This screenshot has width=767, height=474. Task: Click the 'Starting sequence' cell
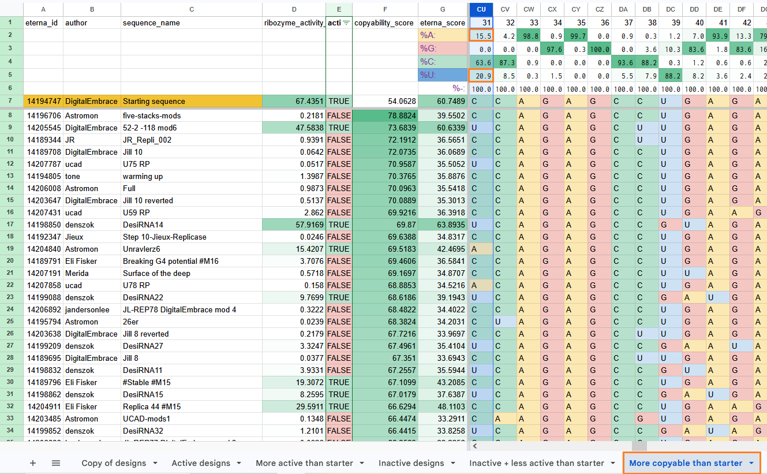click(192, 101)
